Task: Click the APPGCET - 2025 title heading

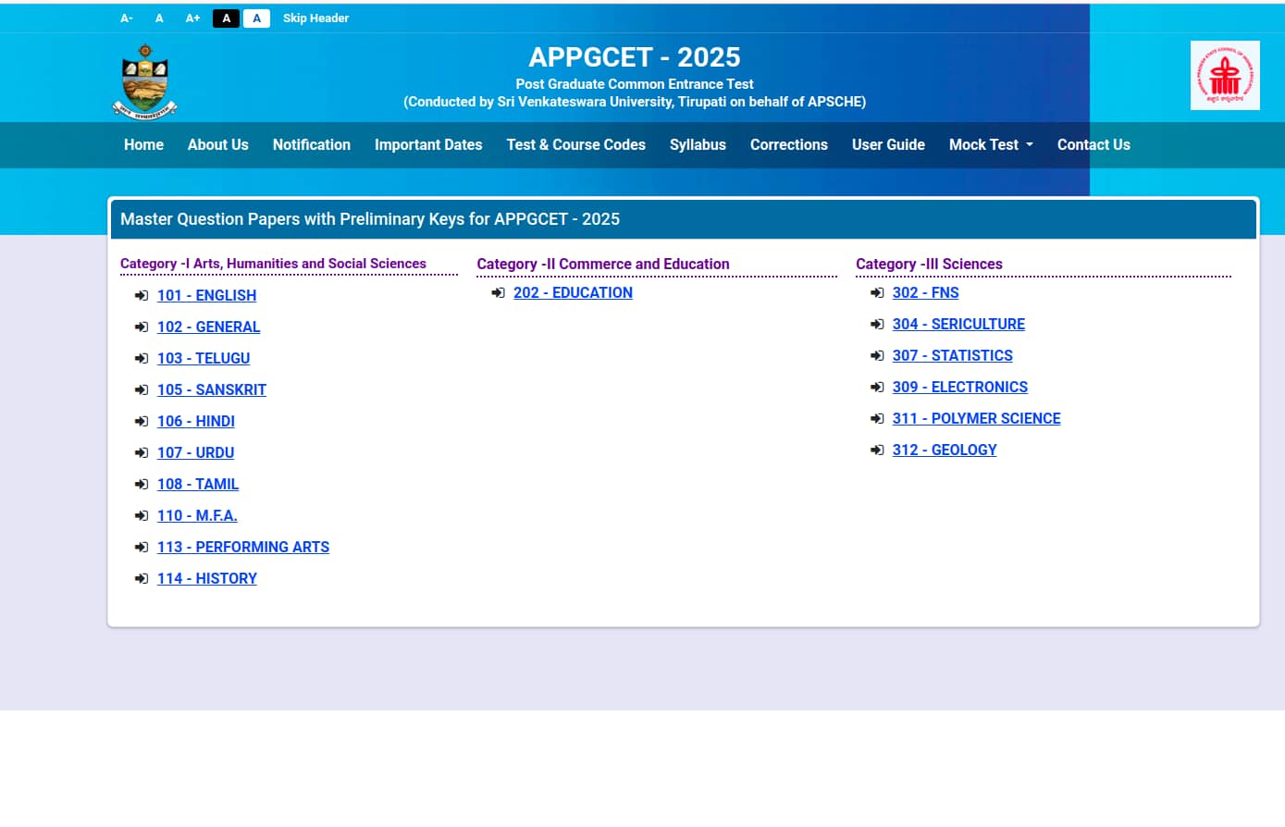Action: [x=635, y=57]
